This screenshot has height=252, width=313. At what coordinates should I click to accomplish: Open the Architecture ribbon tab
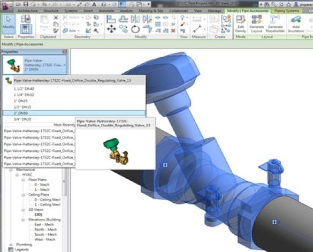click(27, 11)
